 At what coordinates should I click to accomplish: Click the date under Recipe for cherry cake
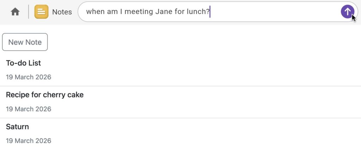coord(29,109)
